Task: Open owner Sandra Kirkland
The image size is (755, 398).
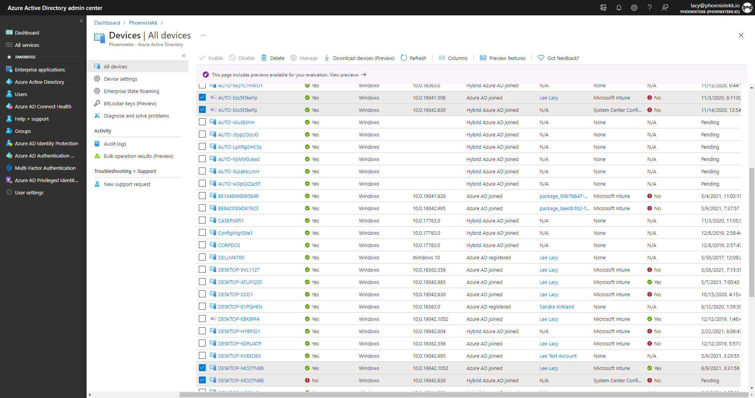Action: (x=557, y=307)
